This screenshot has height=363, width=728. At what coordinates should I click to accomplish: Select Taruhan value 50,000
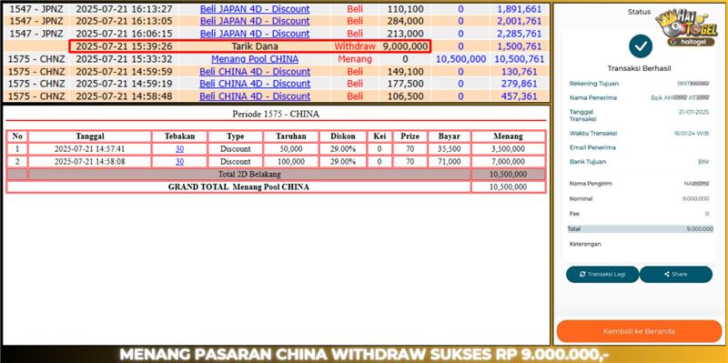point(291,149)
